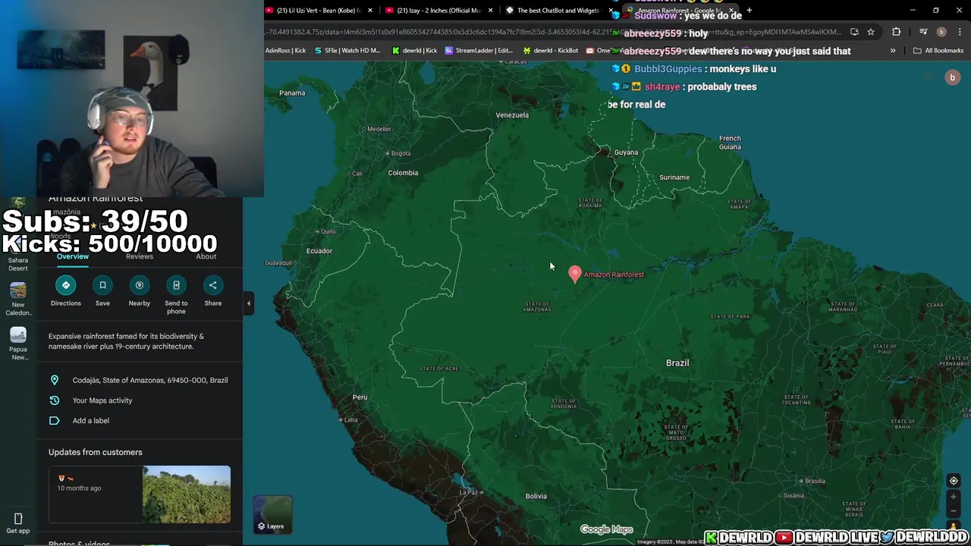This screenshot has width=971, height=546.
Task: Open dewrld - KickBot bookmark
Action: (551, 51)
